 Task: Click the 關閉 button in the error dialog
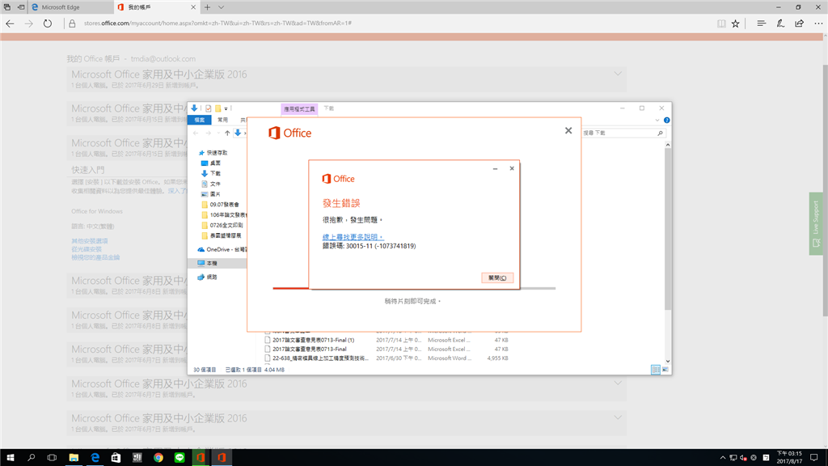coord(497,278)
